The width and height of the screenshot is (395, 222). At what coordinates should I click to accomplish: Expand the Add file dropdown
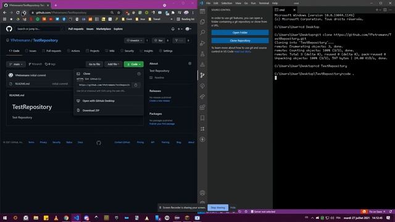tap(114, 64)
